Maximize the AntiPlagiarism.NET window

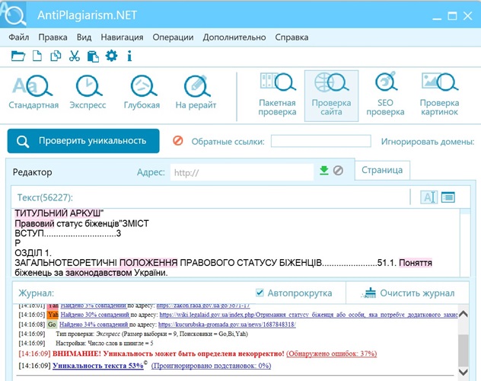click(452, 16)
